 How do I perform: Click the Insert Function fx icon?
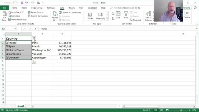pyautogui.click(x=36, y=29)
